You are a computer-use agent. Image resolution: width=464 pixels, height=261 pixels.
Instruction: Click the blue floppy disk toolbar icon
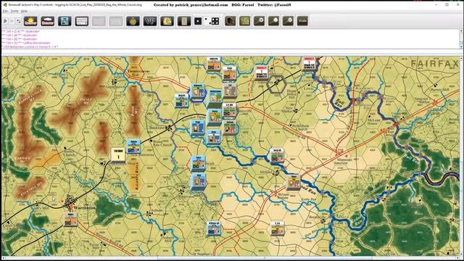[65, 21]
